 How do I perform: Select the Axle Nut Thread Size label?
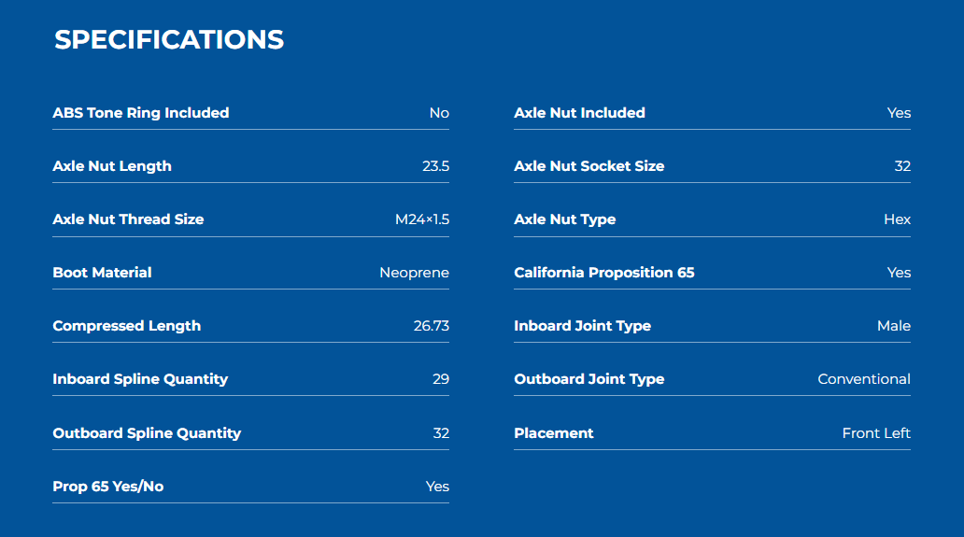(128, 219)
